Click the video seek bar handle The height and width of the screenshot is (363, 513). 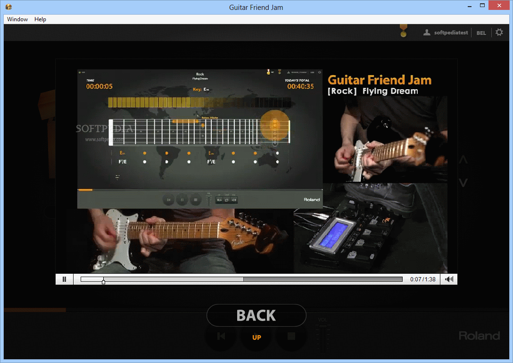pos(103,281)
